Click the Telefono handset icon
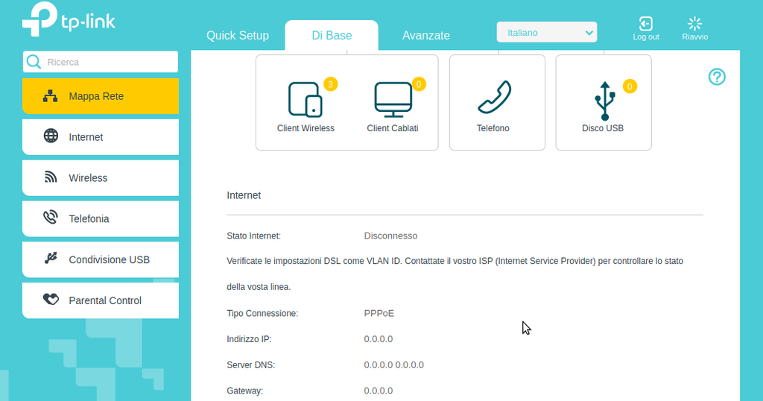The width and height of the screenshot is (763, 401). tap(493, 98)
